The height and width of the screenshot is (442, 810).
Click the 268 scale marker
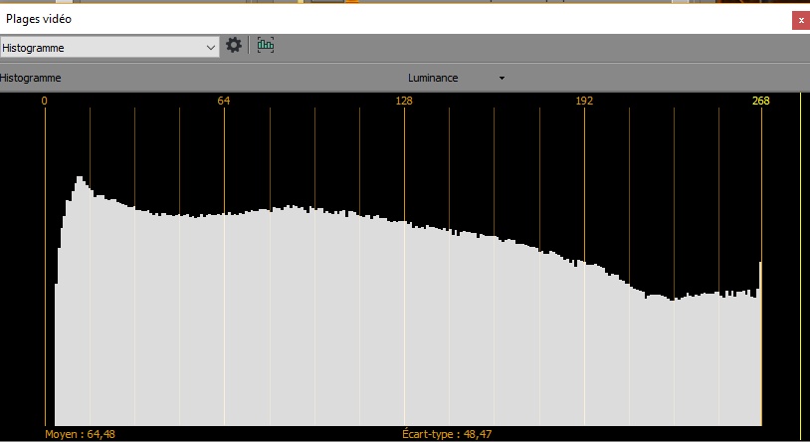[761, 101]
